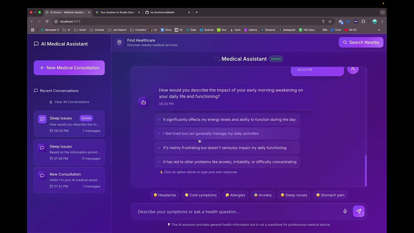Click the send message paper plane button

359,211
